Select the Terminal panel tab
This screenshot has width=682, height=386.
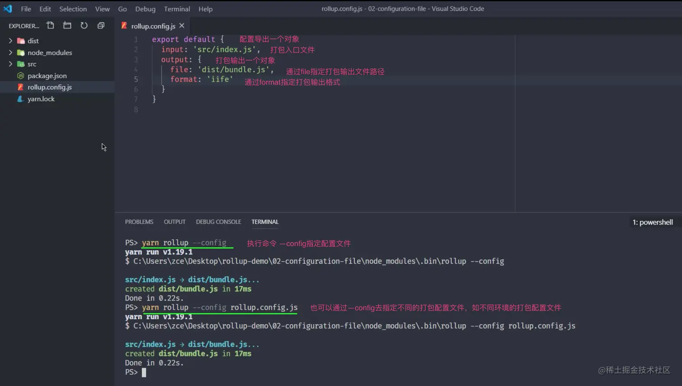point(265,222)
